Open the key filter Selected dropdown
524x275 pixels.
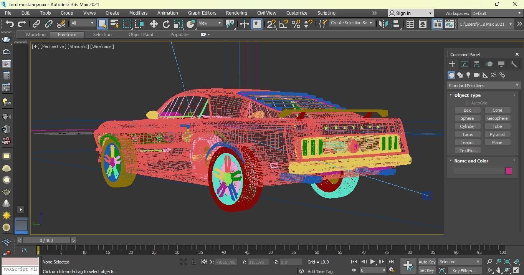[460, 262]
